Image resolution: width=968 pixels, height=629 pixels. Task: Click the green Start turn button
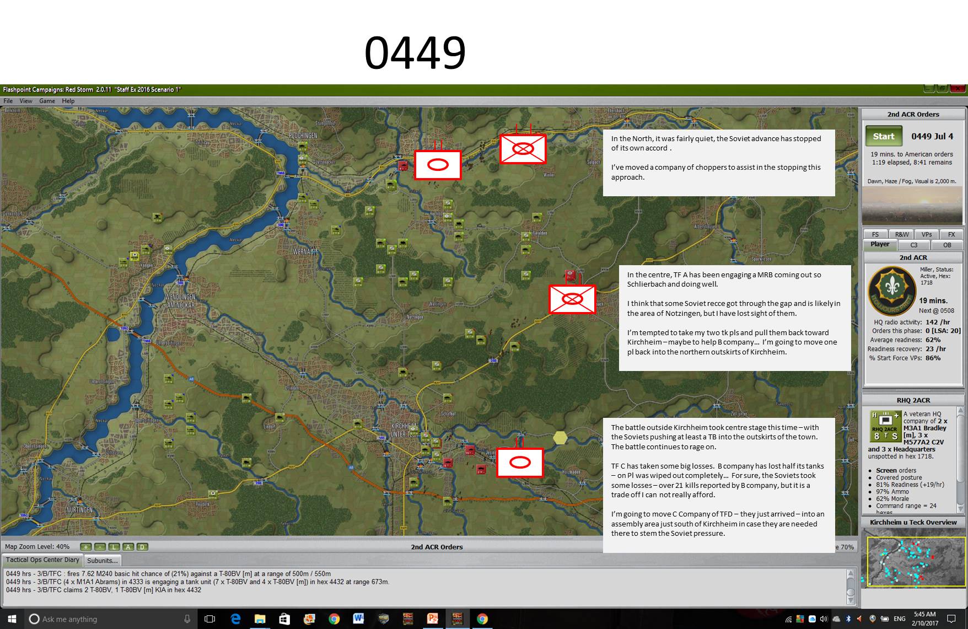point(884,136)
